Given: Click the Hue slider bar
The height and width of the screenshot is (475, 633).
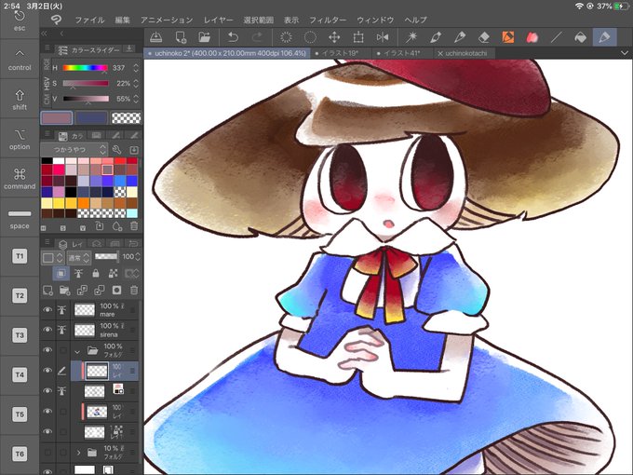Looking at the screenshot, I should pyautogui.click(x=86, y=68).
